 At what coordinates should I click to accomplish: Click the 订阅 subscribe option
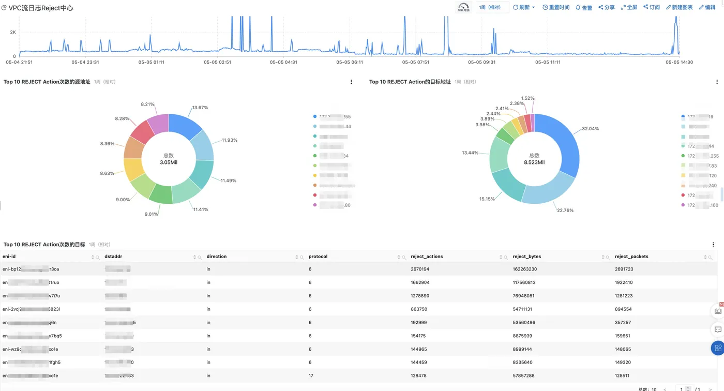652,7
